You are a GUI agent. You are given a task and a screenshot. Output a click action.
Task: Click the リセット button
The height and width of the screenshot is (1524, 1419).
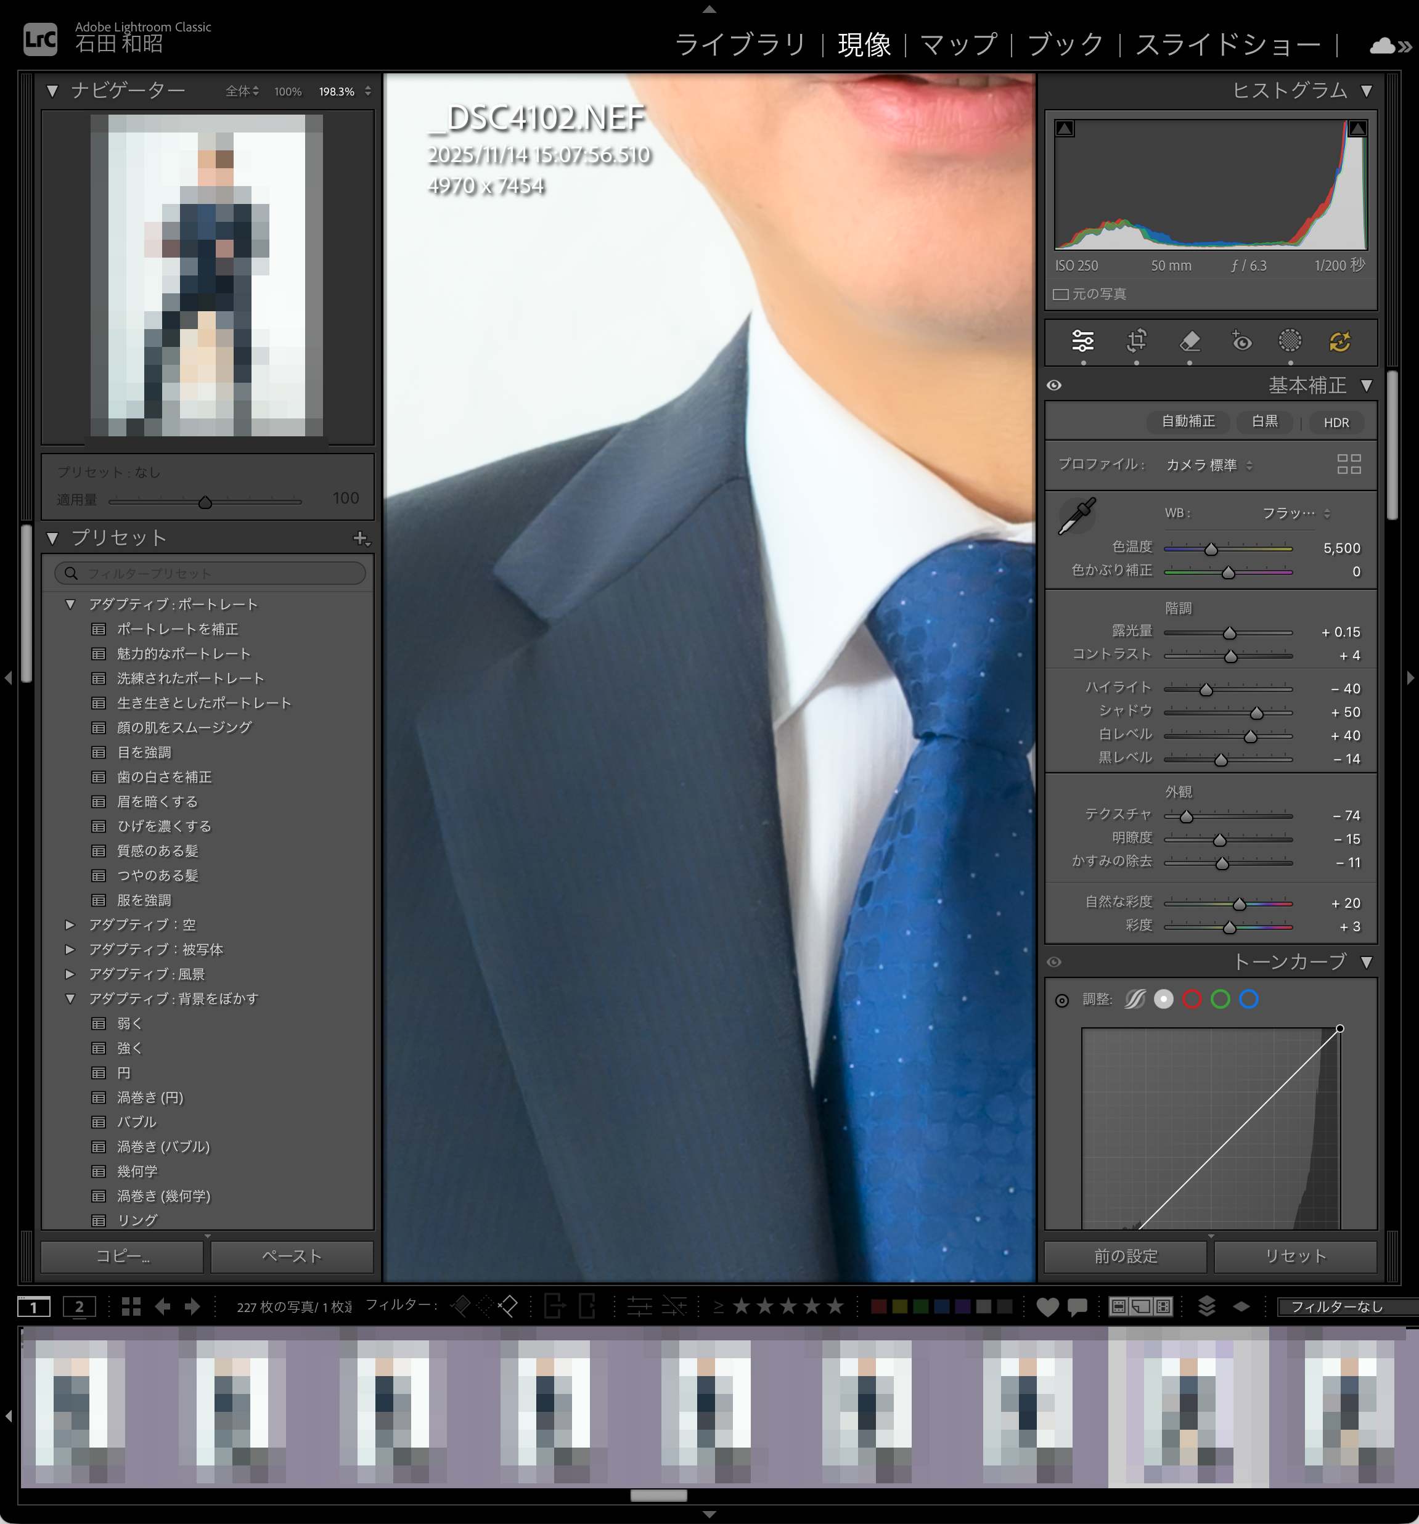(1295, 1256)
